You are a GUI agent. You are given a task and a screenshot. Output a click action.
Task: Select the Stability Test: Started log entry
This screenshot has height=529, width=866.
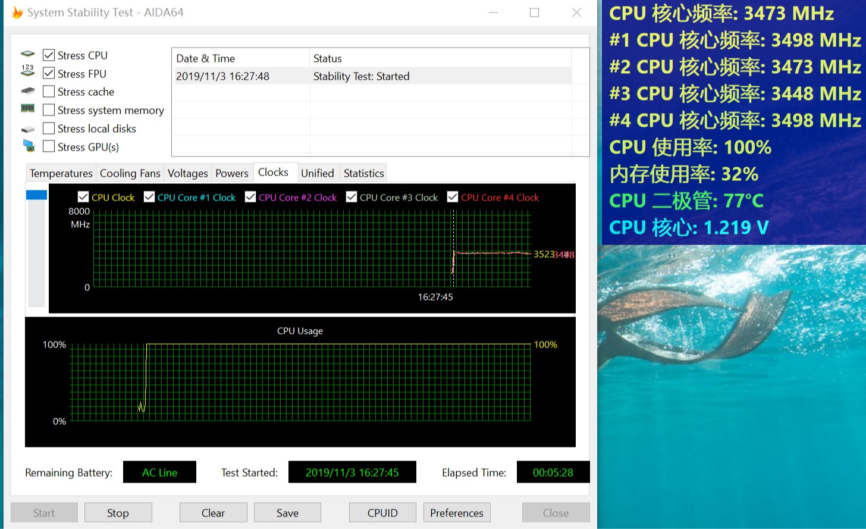tap(372, 76)
